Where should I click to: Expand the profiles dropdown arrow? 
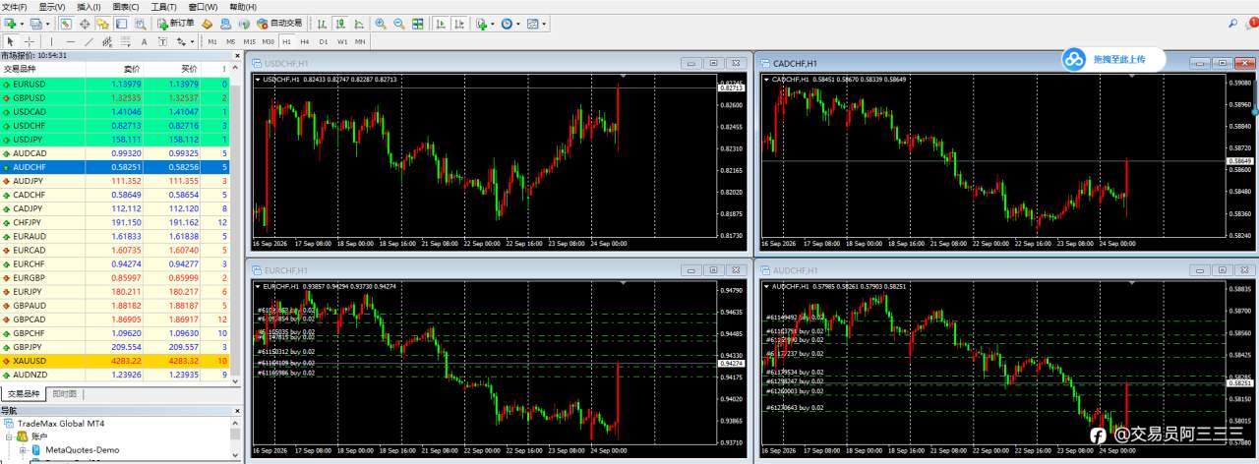pyautogui.click(x=47, y=23)
